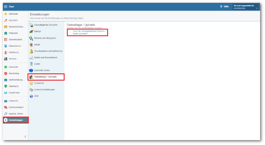Expand the Unterricht submenu arrow
Image resolution: width=265 pixels, height=145 pixels.
pyautogui.click(x=26, y=101)
